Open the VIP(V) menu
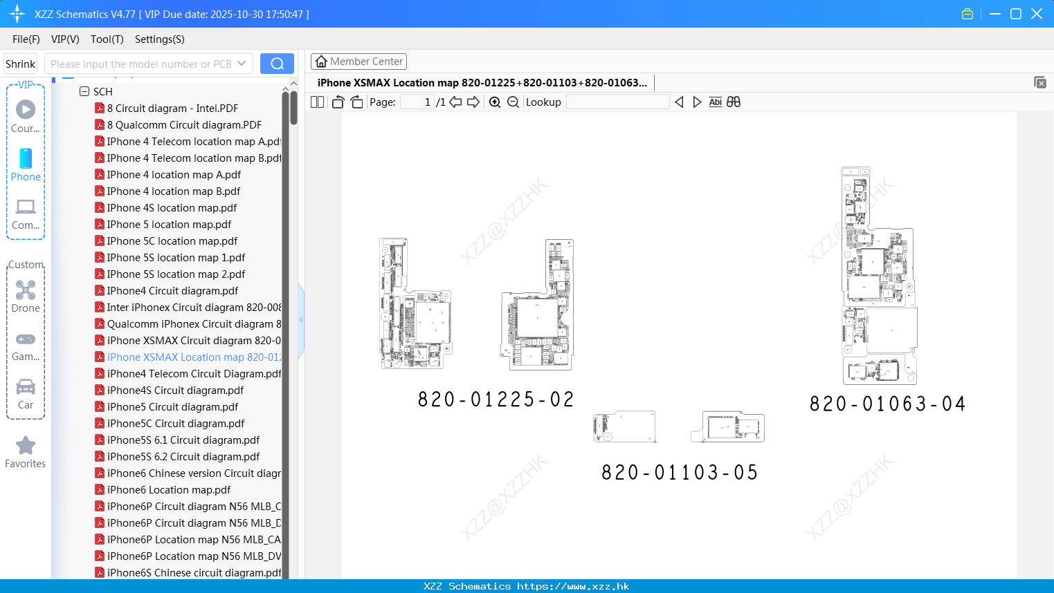The width and height of the screenshot is (1054, 593). pyautogui.click(x=65, y=39)
